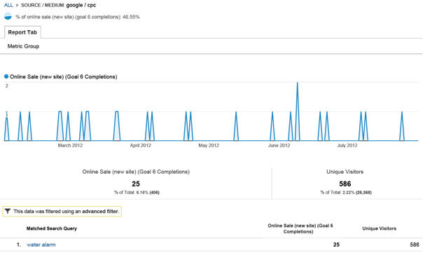Click the Online Sale Goal 6 Completions column header
423x253 pixels.
[300, 228]
